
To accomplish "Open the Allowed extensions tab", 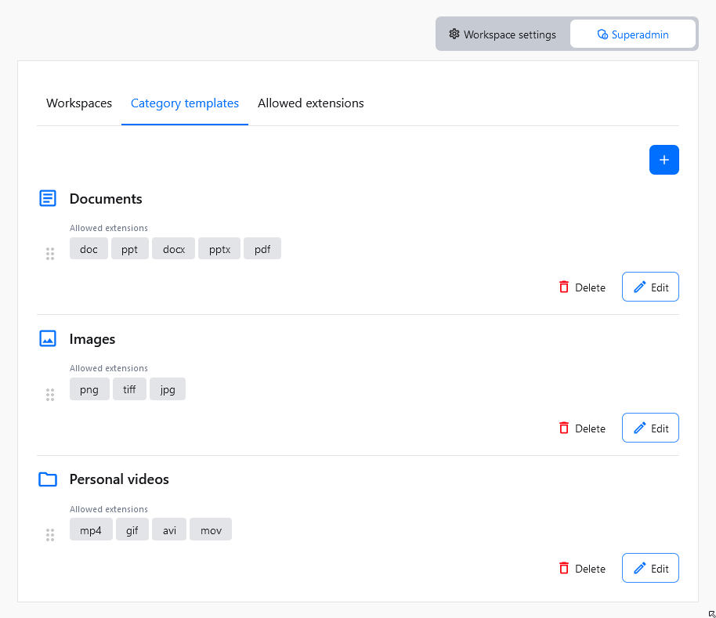I will tap(310, 103).
